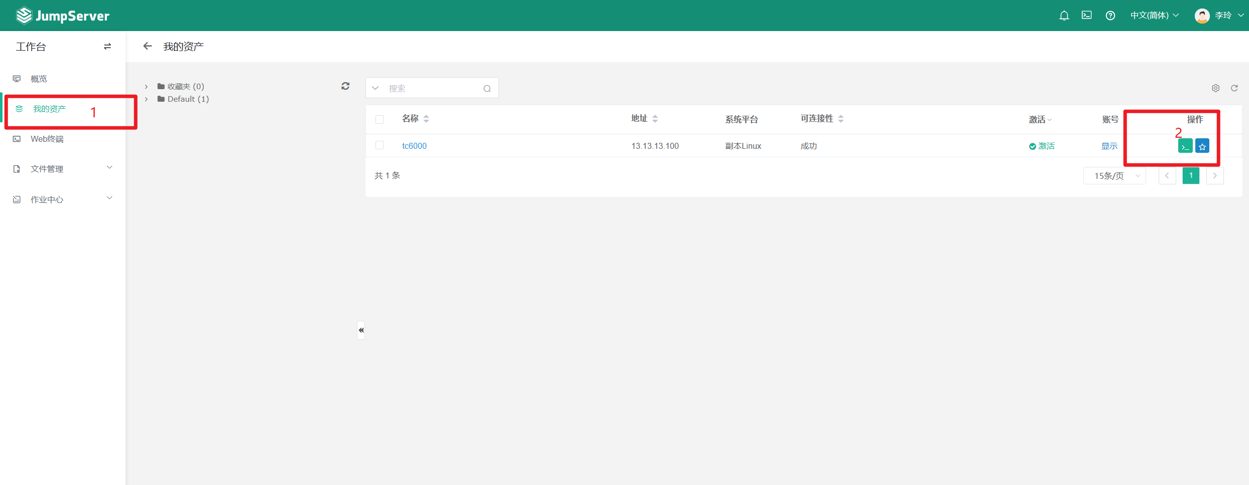Click the 搜索 search input field
Image resolution: width=1249 pixels, height=485 pixels.
432,88
